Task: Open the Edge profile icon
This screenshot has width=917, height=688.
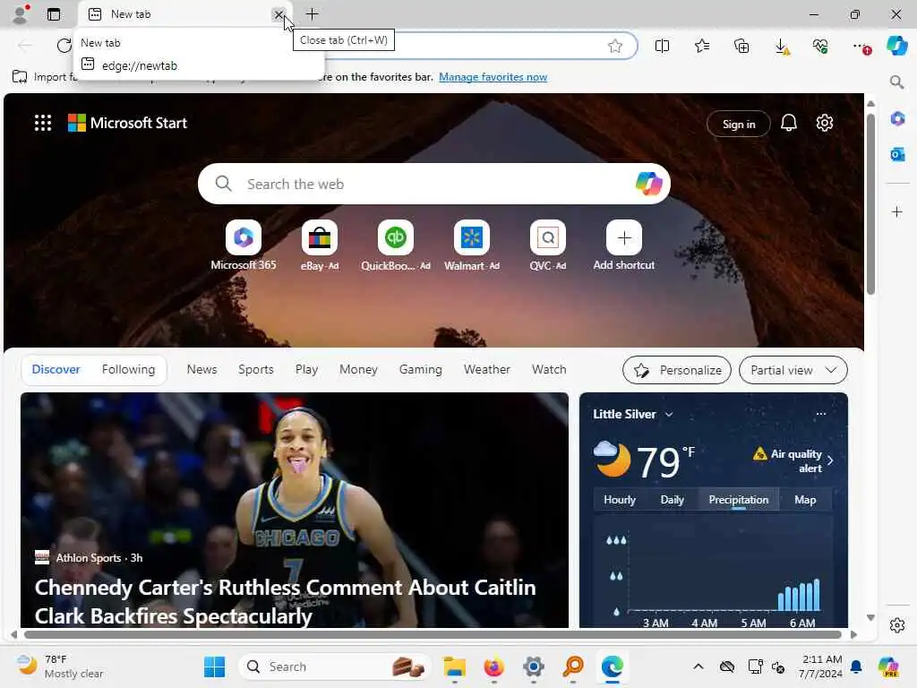Action: coord(21,14)
